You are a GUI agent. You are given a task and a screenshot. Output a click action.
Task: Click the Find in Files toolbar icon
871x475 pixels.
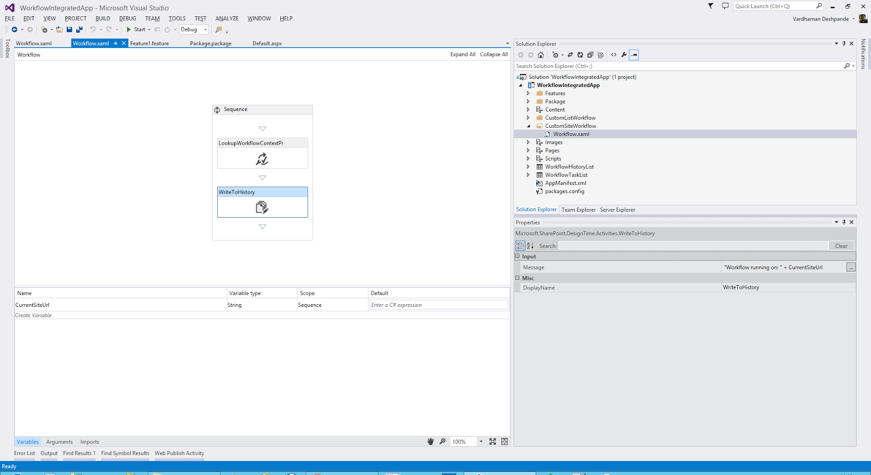pos(219,29)
